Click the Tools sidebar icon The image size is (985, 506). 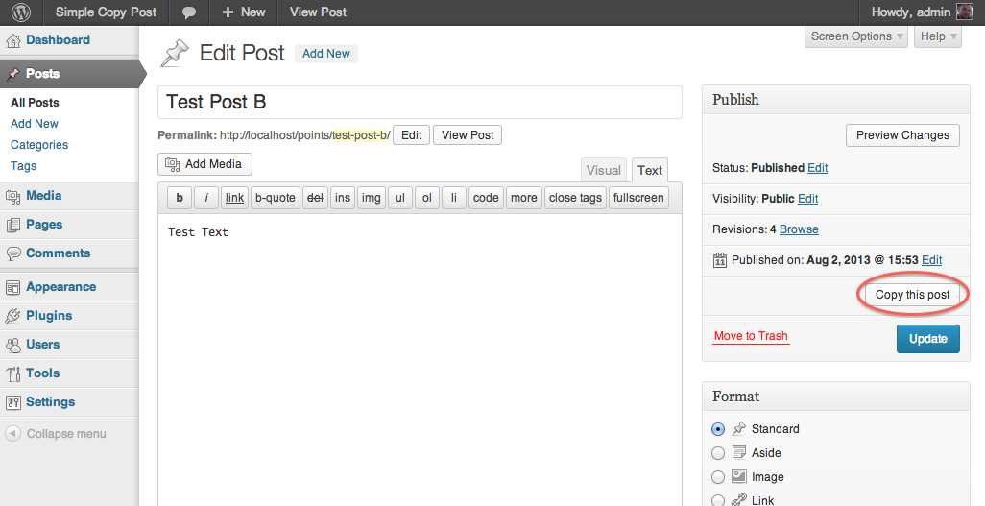click(13, 374)
